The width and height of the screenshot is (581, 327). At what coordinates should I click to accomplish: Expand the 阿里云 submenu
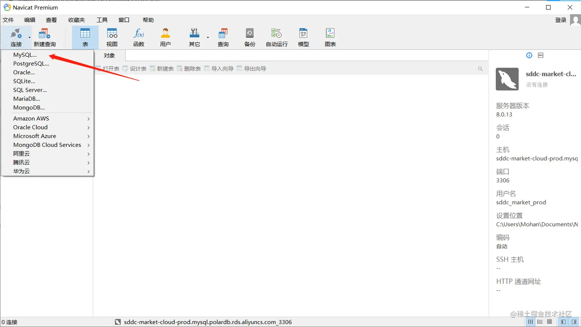click(x=48, y=154)
